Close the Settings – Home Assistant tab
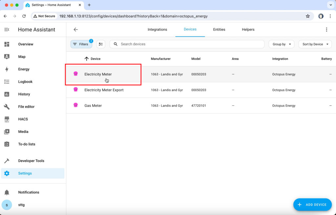Viewport: 336px width, 215px height. coord(80,5)
